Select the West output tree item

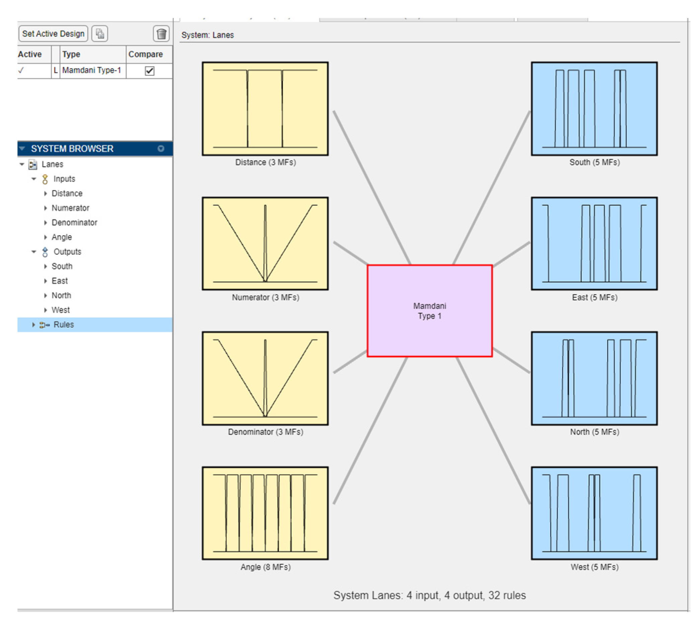pyautogui.click(x=61, y=310)
